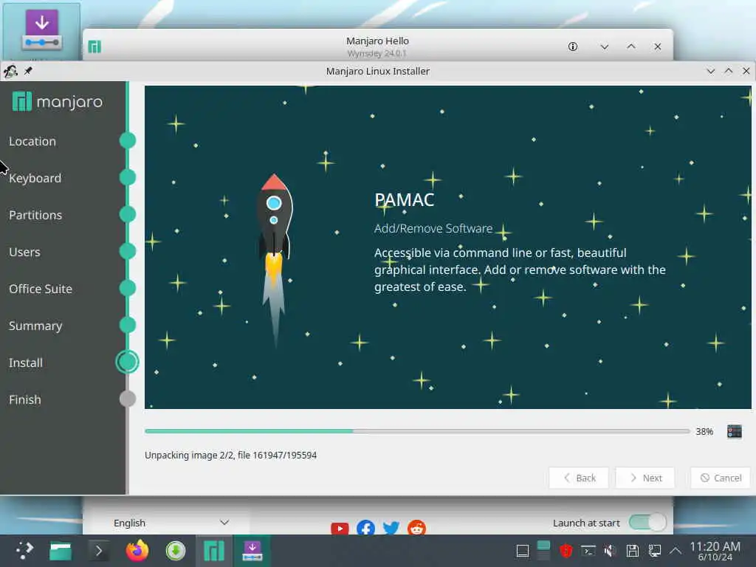Open Firefox browser from taskbar
The height and width of the screenshot is (567, 756).
pos(137,551)
